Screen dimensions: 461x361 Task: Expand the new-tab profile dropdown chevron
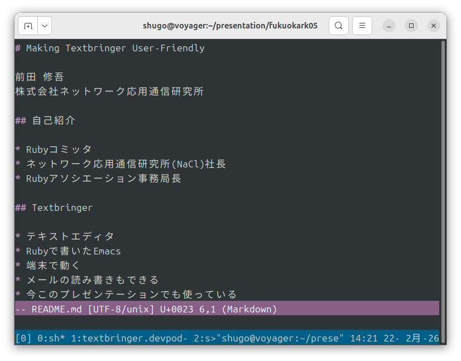coord(44,25)
